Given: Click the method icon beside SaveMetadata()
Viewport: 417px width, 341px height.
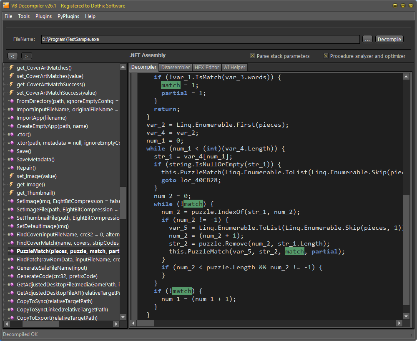Looking at the screenshot, I should click(x=11, y=159).
